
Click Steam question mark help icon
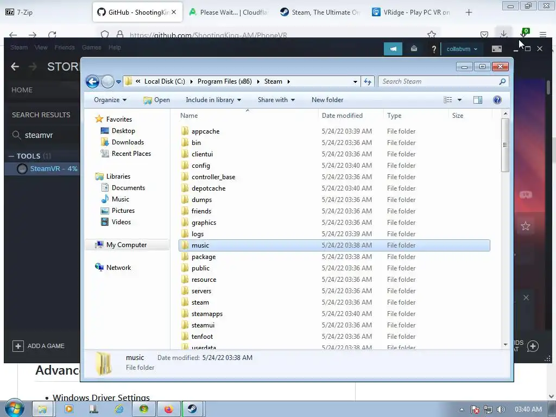click(x=434, y=49)
